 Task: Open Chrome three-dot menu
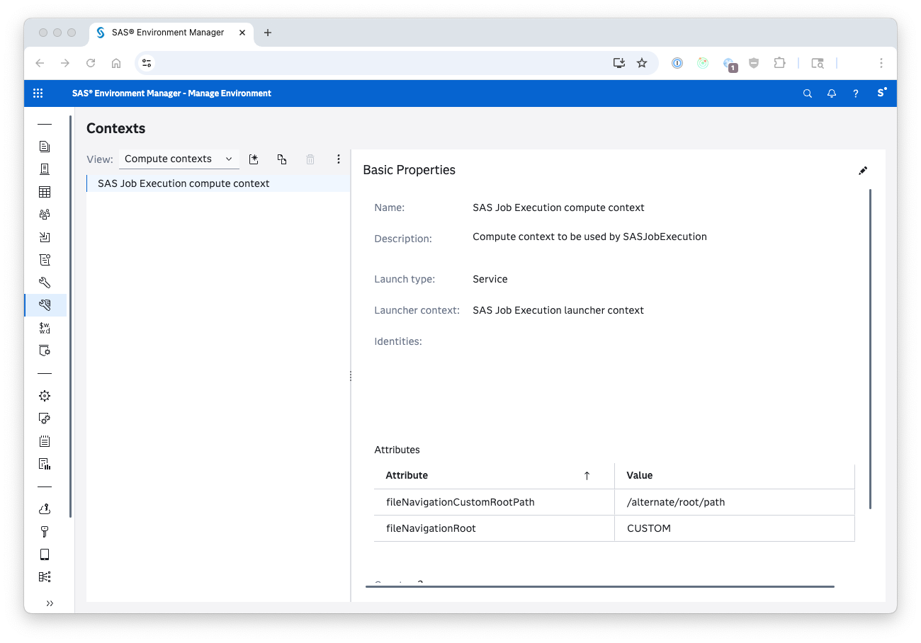(x=881, y=63)
